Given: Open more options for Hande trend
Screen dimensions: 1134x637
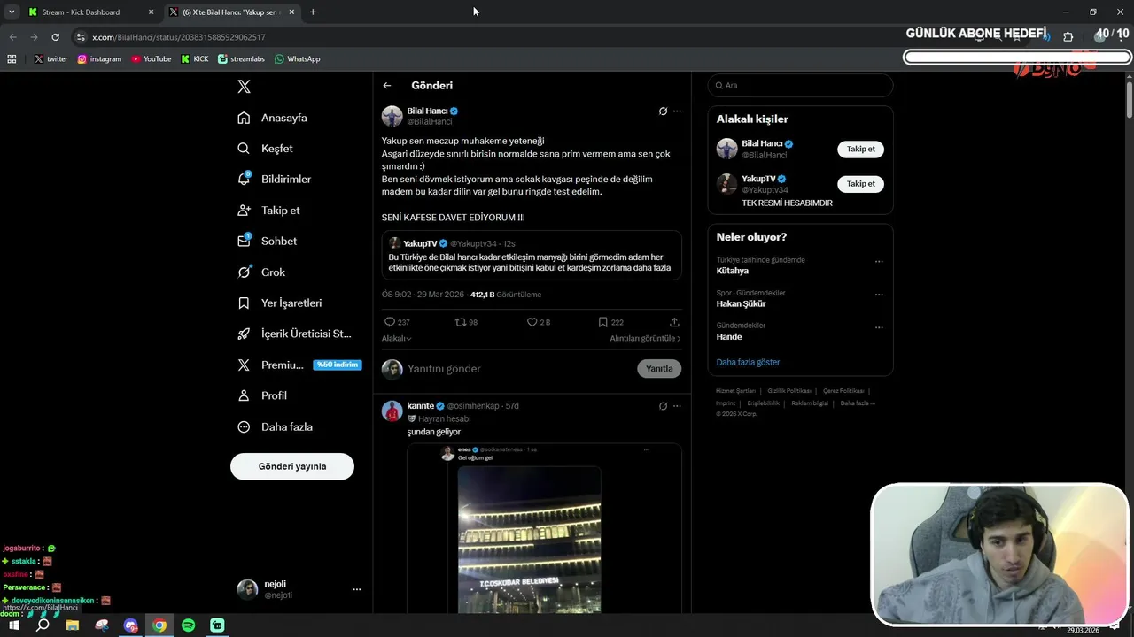Looking at the screenshot, I should (879, 327).
